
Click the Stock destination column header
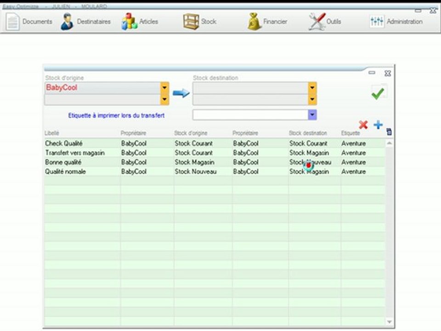click(x=308, y=133)
